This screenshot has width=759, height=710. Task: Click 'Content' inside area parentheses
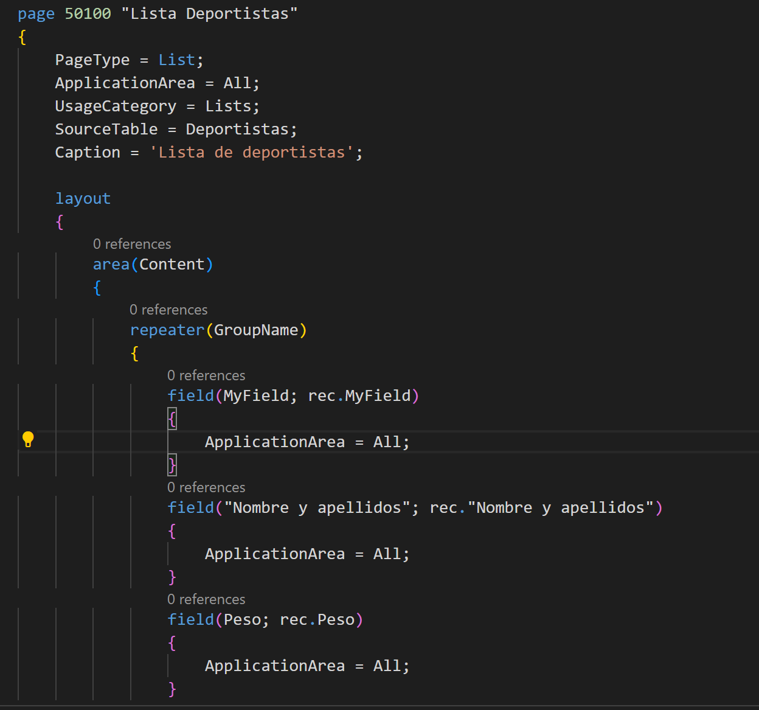coord(172,264)
